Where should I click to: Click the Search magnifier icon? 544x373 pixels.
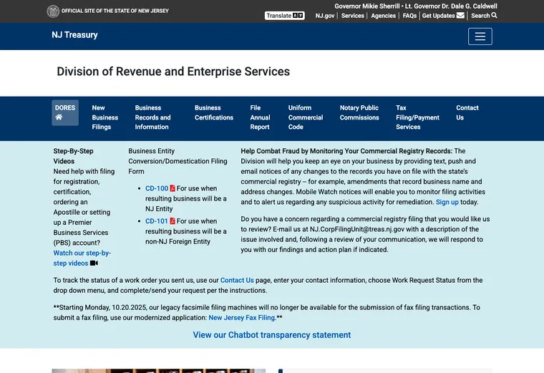pos(495,15)
